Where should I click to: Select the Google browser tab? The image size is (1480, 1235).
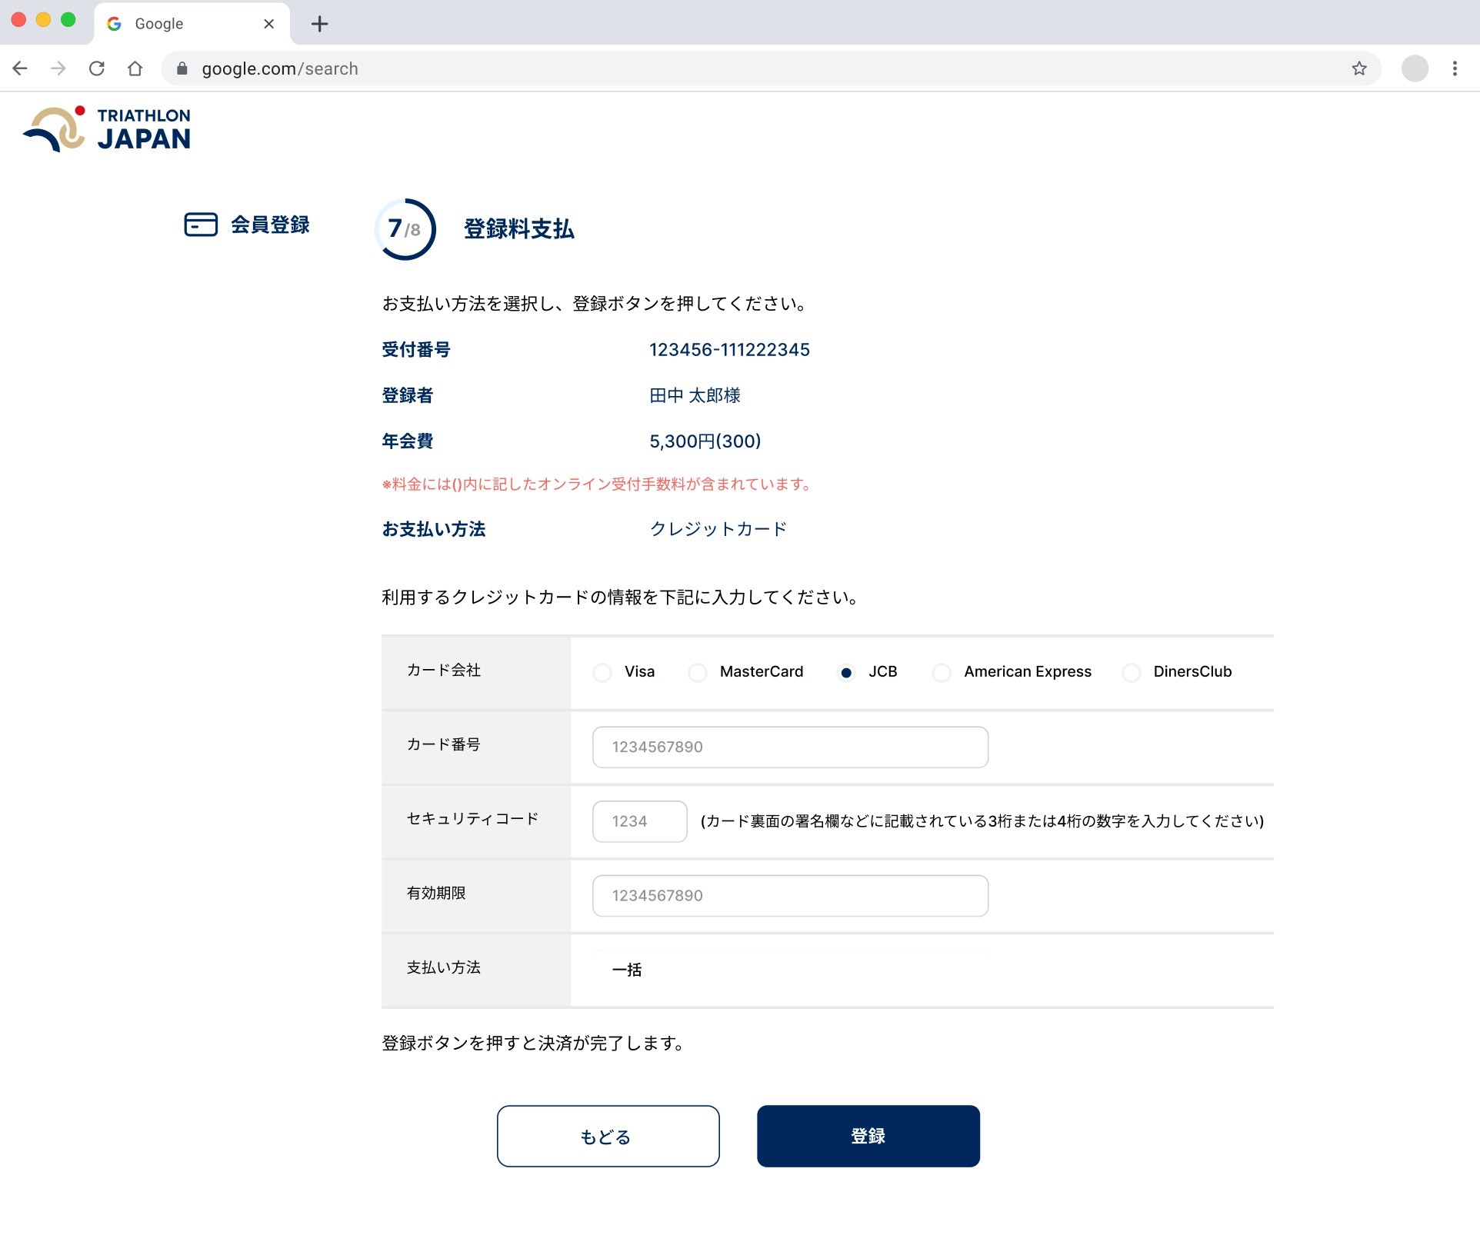[x=192, y=24]
